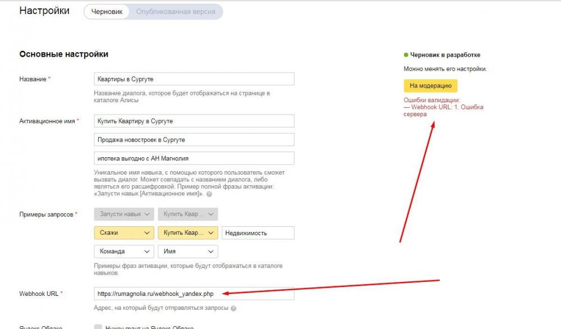Switch to Опубликованная версия tab
This screenshot has height=329, width=561.
click(176, 12)
